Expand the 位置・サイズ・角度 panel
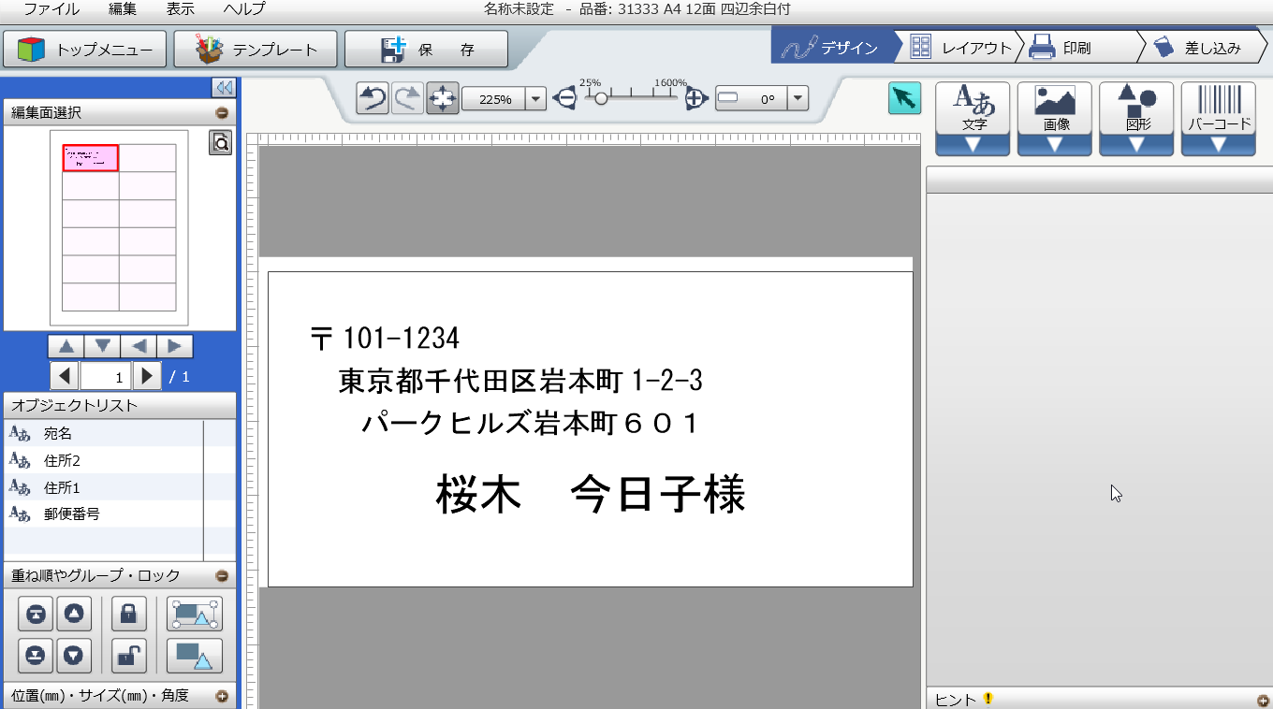This screenshot has width=1273, height=709. tap(222, 696)
